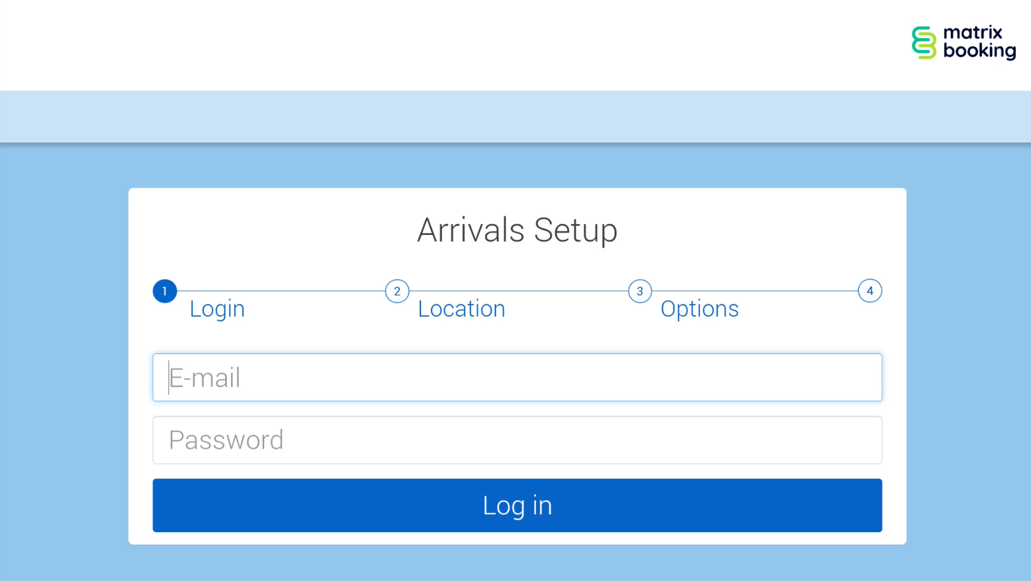Select the step 3 circle
Image resolution: width=1031 pixels, height=581 pixels.
click(640, 291)
